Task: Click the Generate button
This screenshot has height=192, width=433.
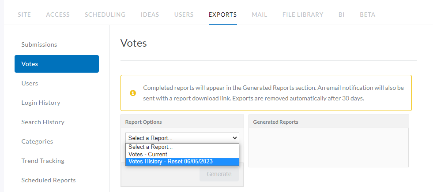Action: tap(219, 174)
